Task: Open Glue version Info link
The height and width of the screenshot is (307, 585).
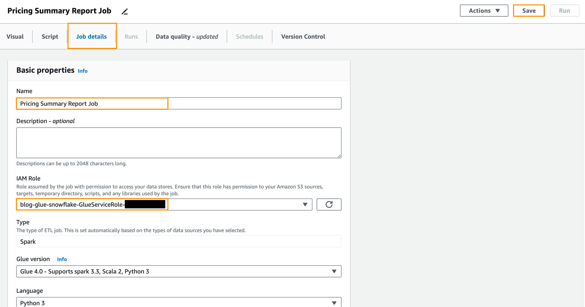Action: click(62, 259)
